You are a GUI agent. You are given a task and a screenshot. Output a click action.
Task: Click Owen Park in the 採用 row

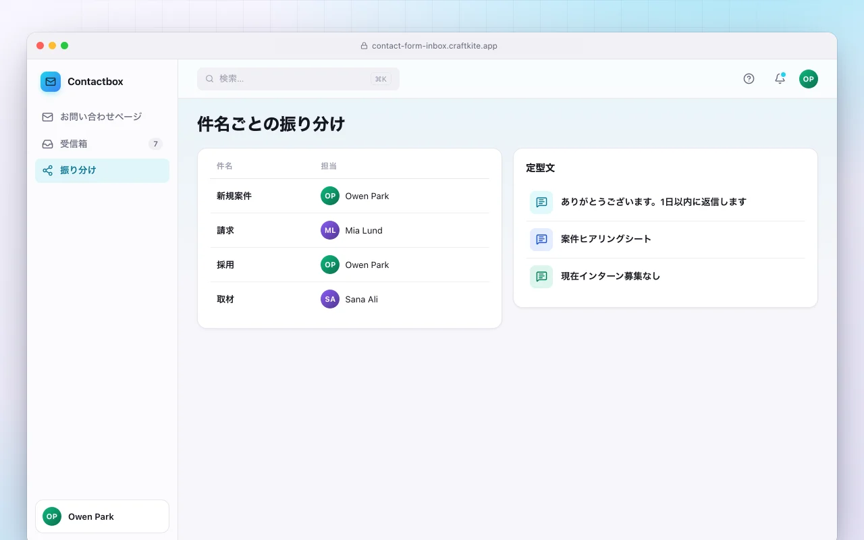point(367,265)
